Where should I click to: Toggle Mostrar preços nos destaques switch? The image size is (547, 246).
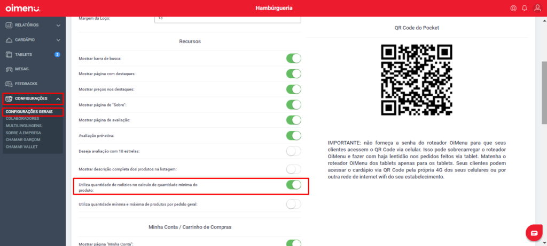point(293,89)
